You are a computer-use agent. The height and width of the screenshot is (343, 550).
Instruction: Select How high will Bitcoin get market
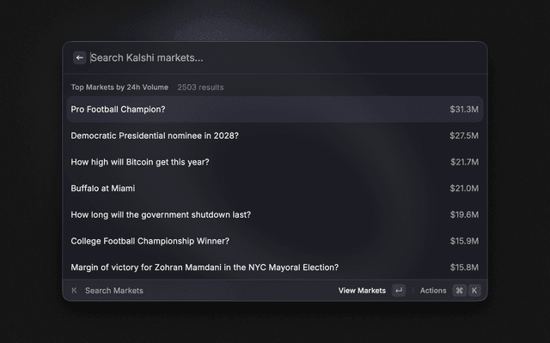(140, 162)
